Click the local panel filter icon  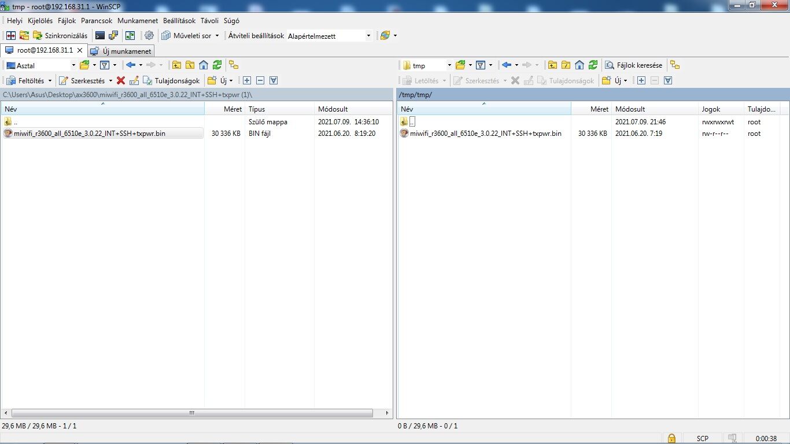pos(105,65)
